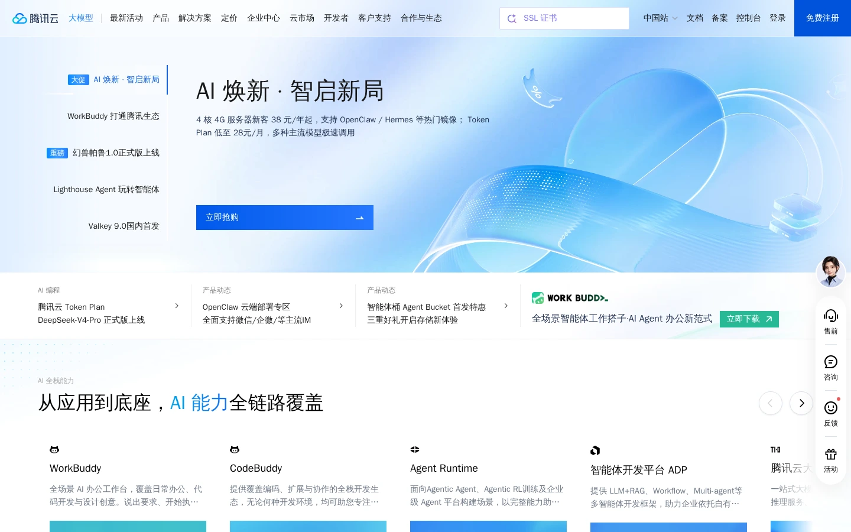Focus the SSL 证书 search field
The height and width of the screenshot is (532, 851).
tap(564, 18)
